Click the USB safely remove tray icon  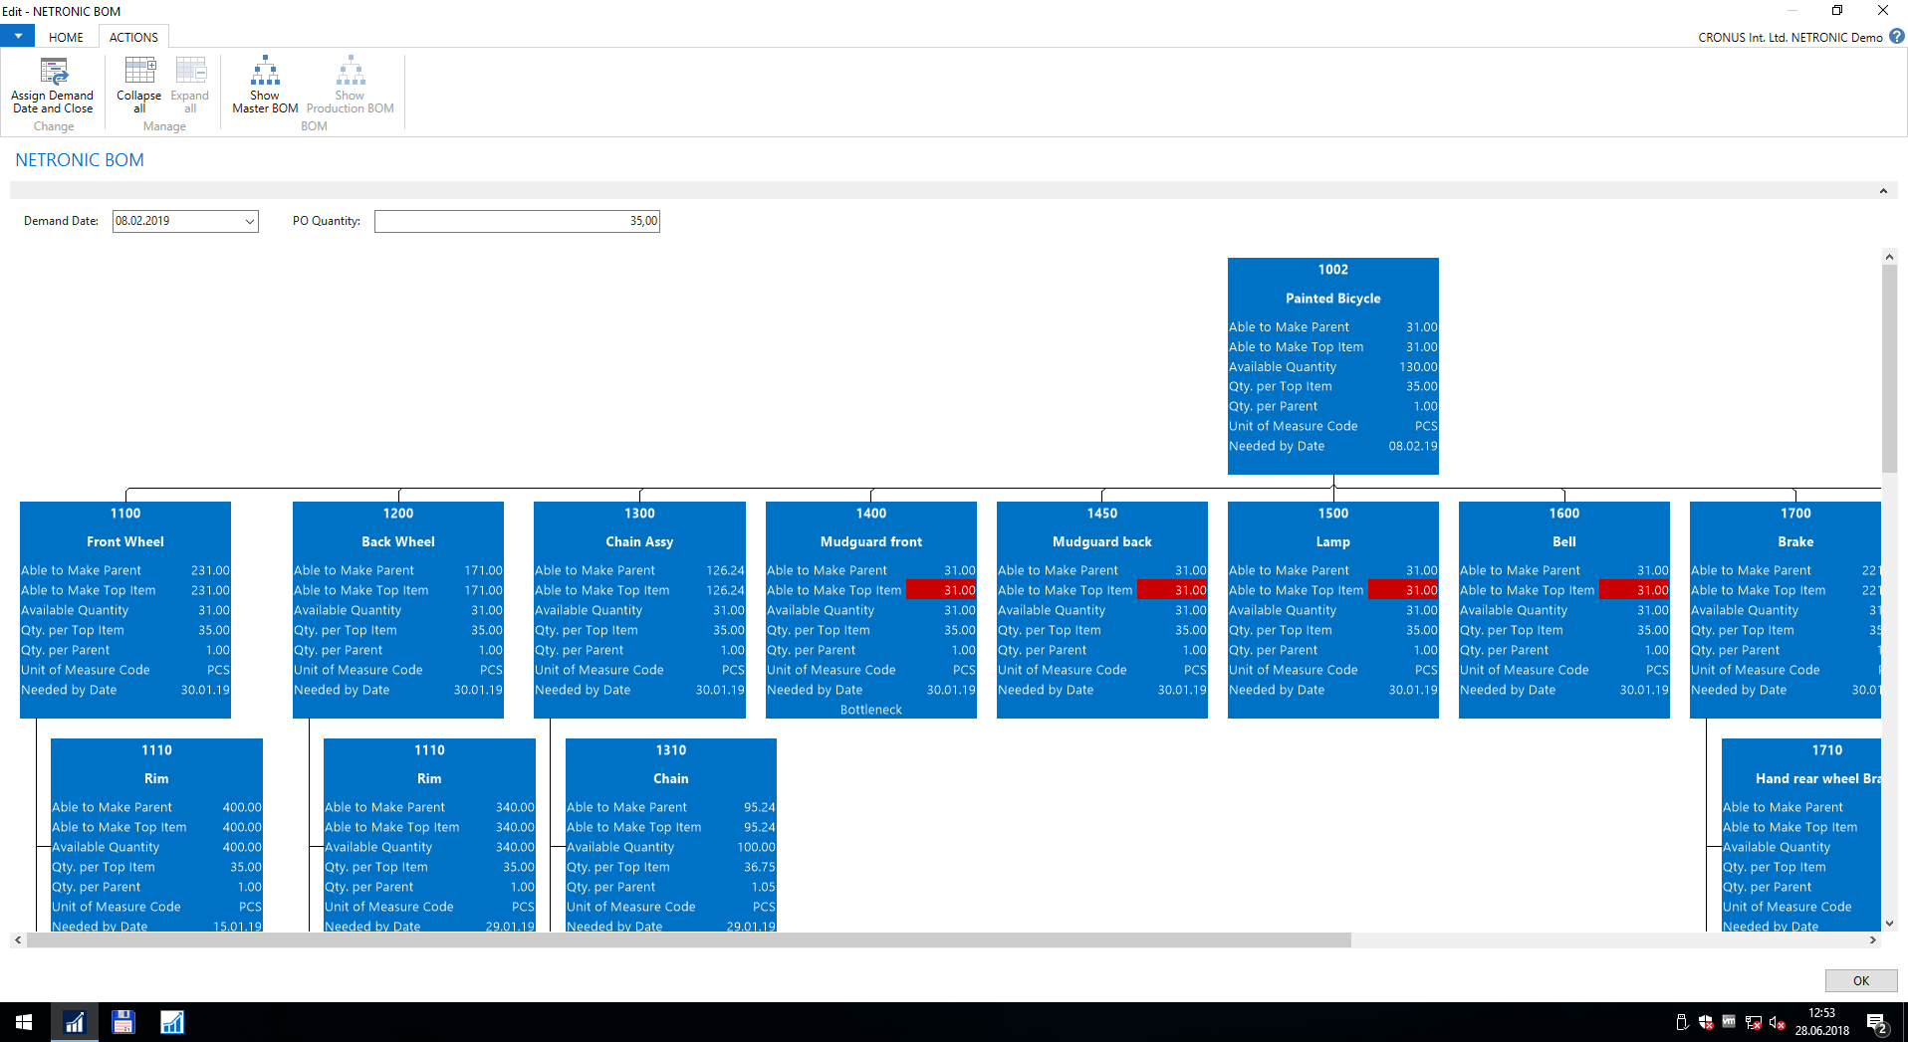click(1682, 1022)
